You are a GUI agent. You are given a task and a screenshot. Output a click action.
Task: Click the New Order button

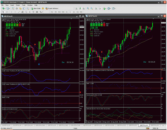(x=36, y=8)
